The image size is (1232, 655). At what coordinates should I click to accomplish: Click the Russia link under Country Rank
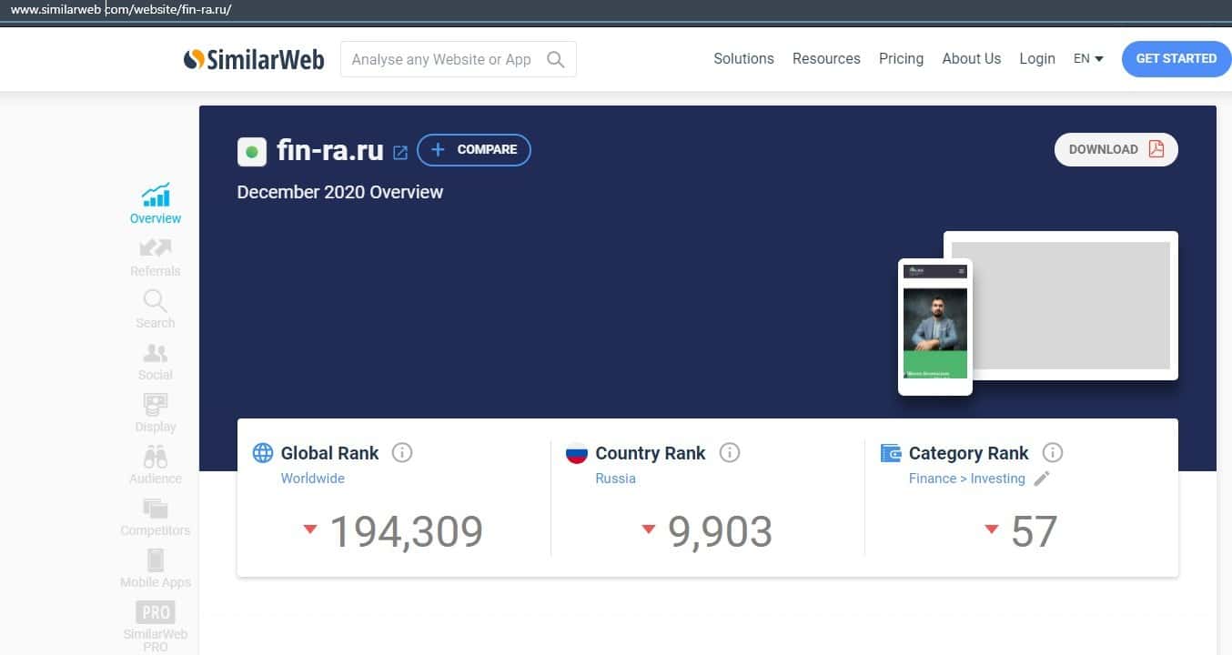[616, 479]
